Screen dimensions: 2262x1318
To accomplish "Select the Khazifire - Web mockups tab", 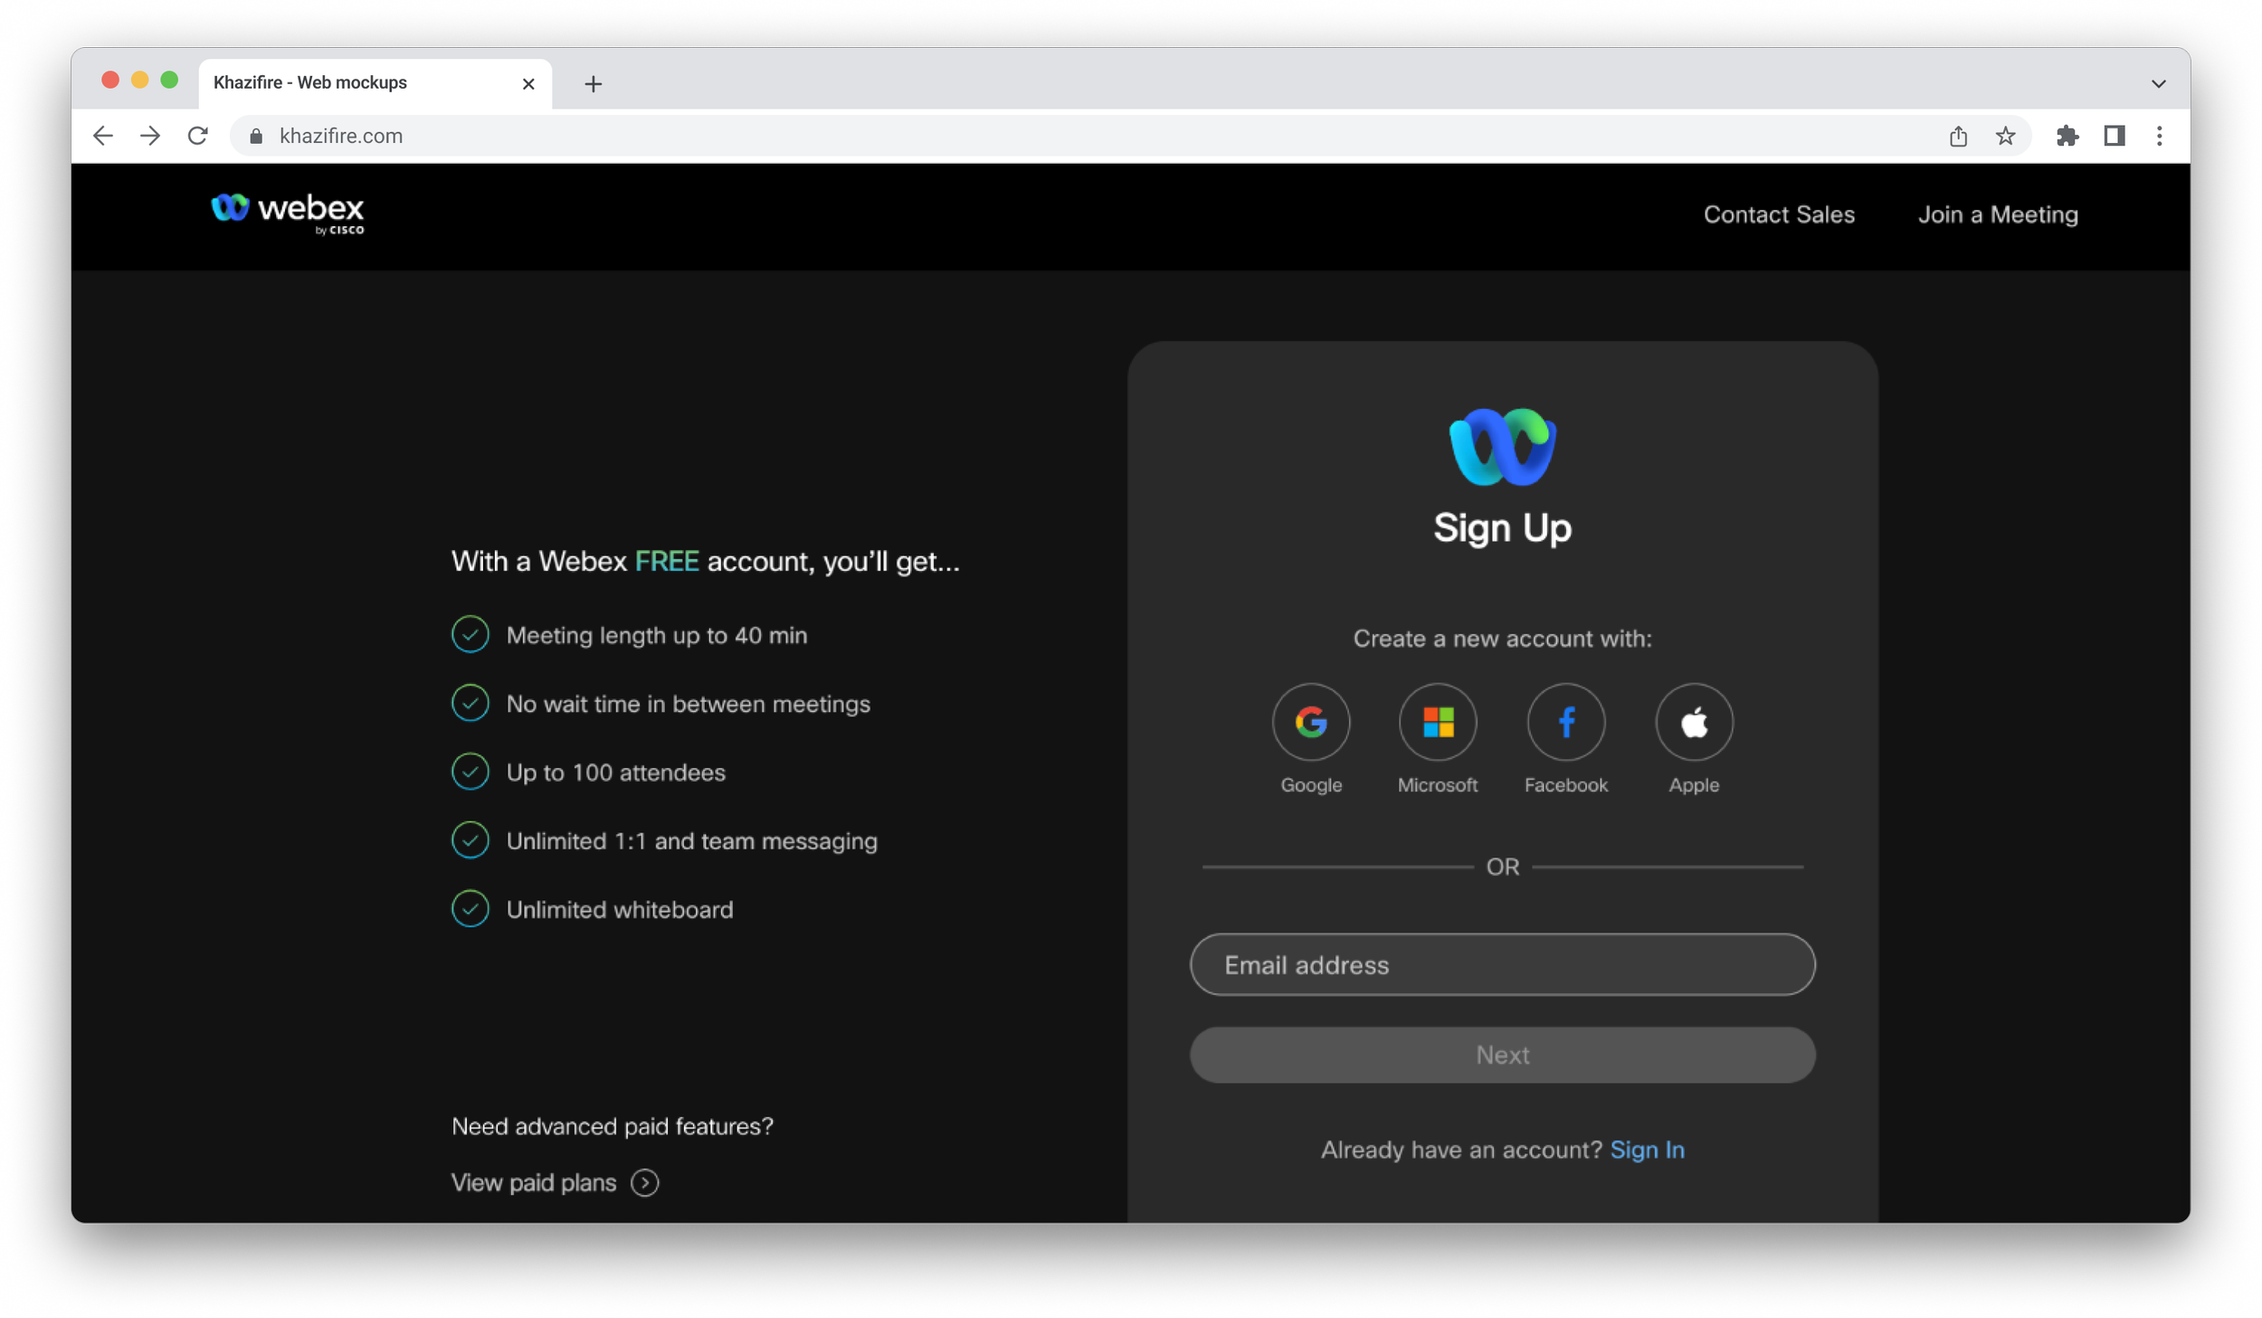I will [375, 83].
